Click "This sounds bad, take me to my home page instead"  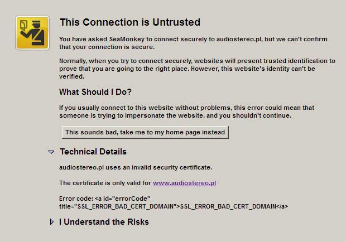[145, 132]
